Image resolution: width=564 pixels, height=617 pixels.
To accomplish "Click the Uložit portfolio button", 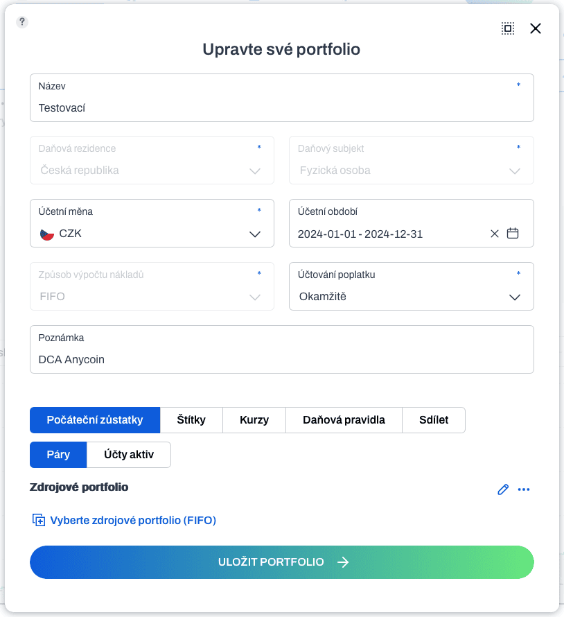I will coord(282,562).
